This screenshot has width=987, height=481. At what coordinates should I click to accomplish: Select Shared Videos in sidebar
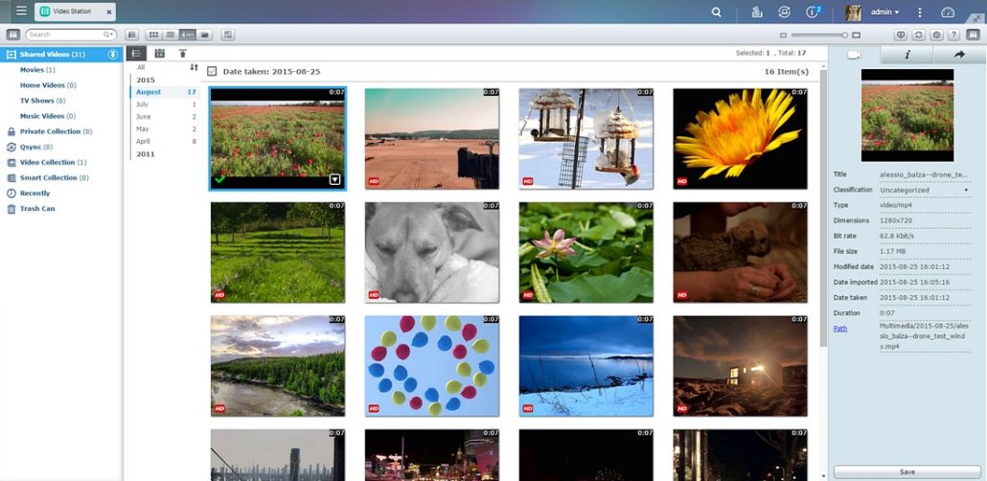(x=61, y=55)
